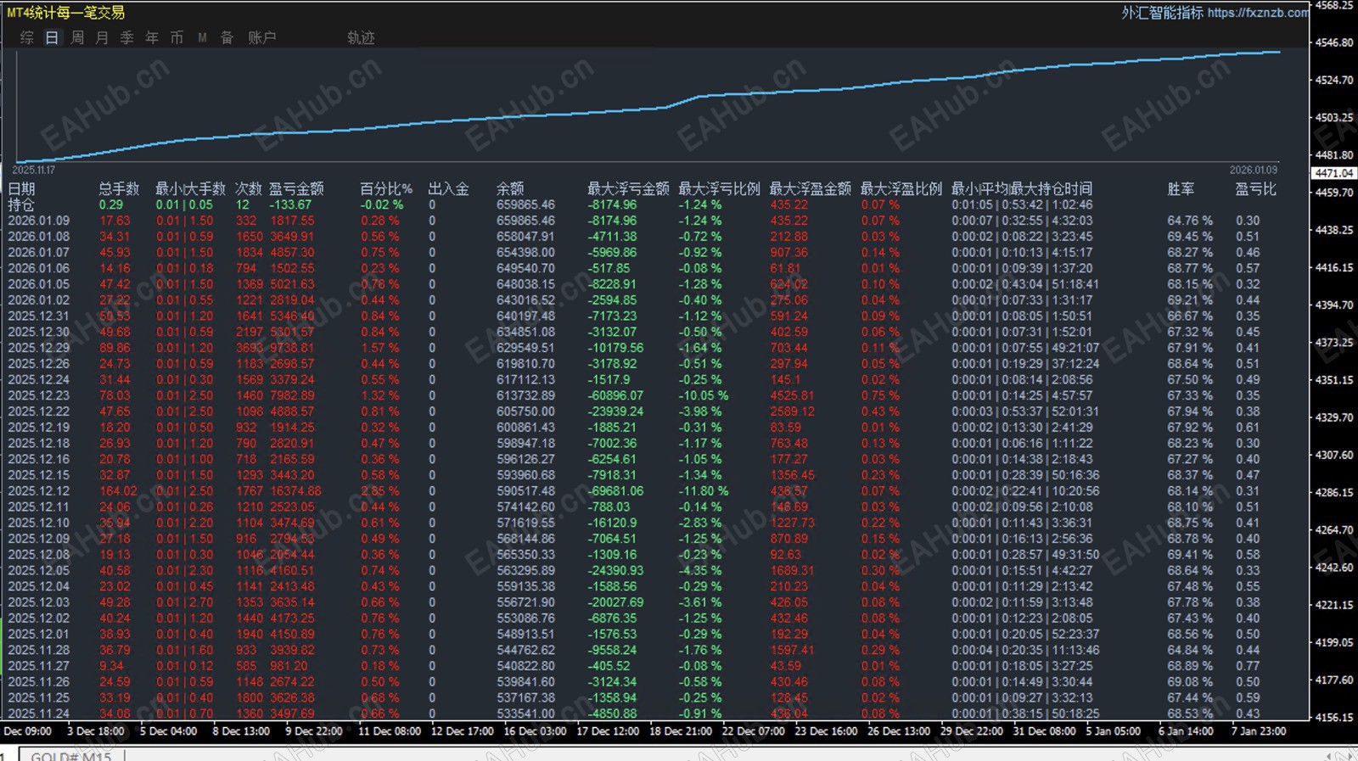Click the 最大浮亏金额 column header

pos(628,188)
